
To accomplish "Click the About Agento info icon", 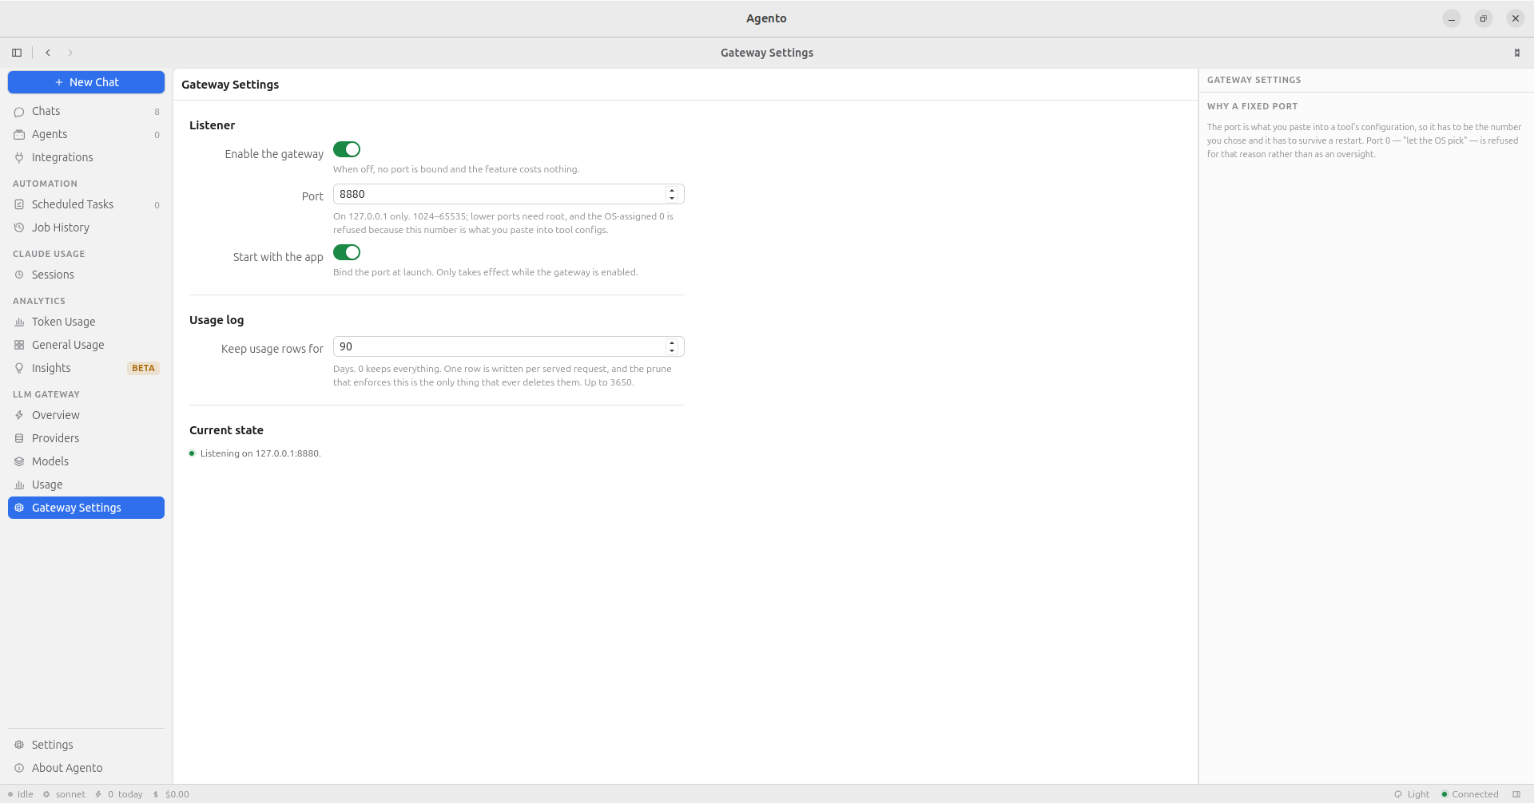I will tap(19, 769).
